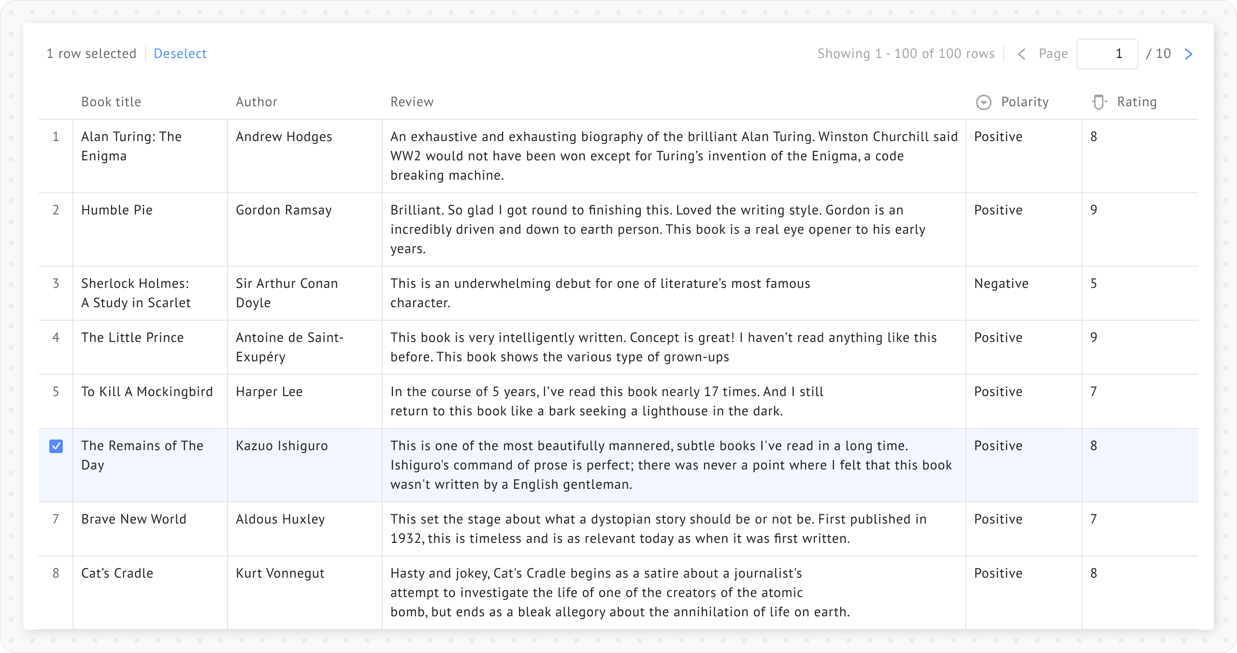This screenshot has height=653, width=1237.
Task: Select row number 3 for Sherlock Holmes
Action: [x=56, y=284]
